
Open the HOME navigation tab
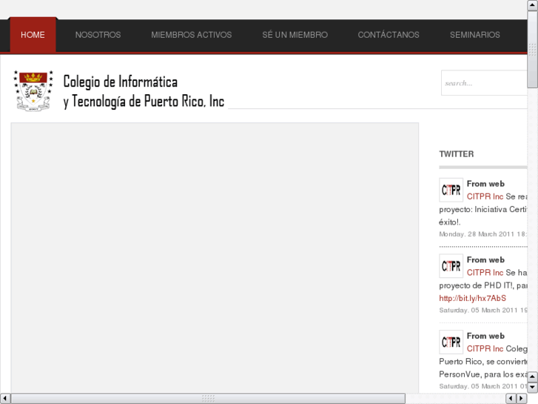point(33,35)
